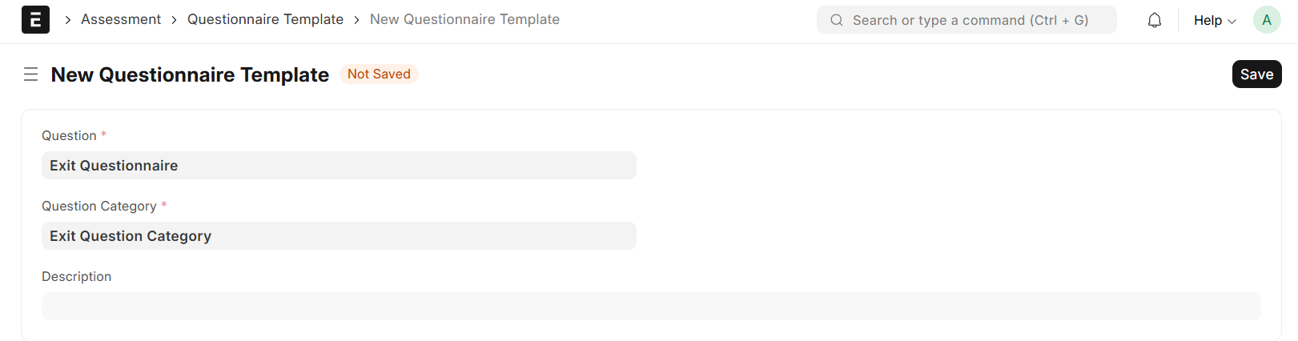
Task: Save the new questionnaire template
Action: click(x=1256, y=74)
